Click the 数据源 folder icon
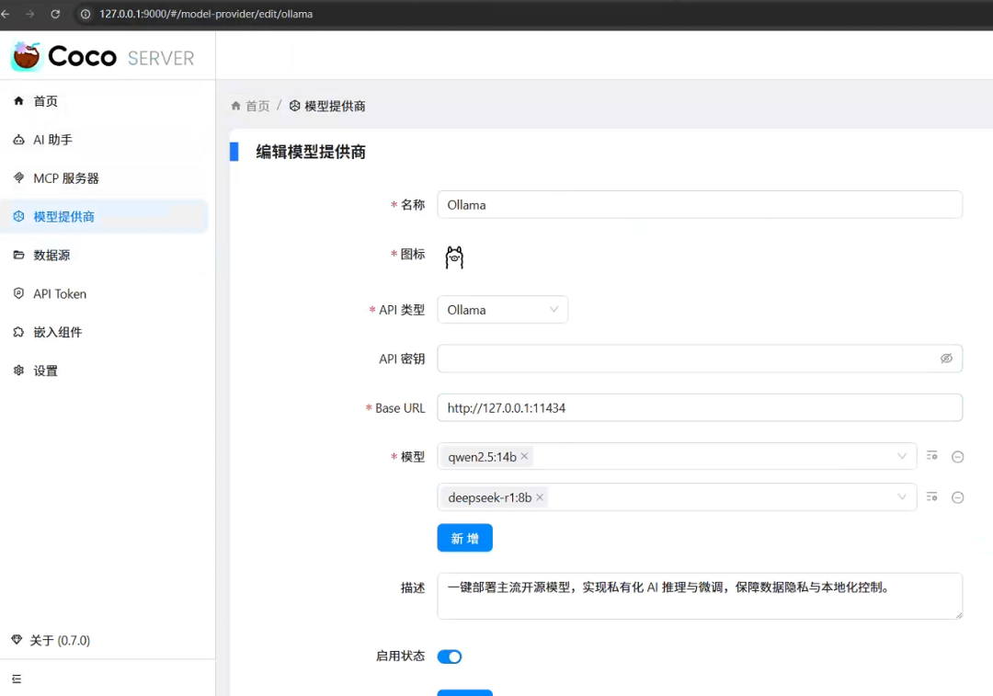The width and height of the screenshot is (993, 696). click(x=18, y=256)
